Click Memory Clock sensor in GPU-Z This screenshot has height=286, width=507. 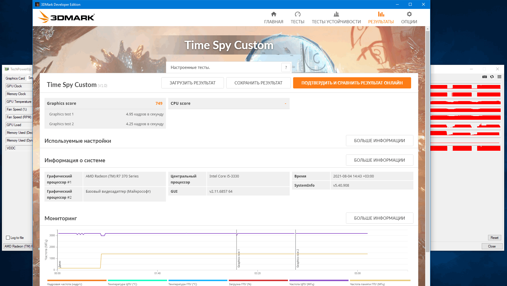tap(19, 94)
